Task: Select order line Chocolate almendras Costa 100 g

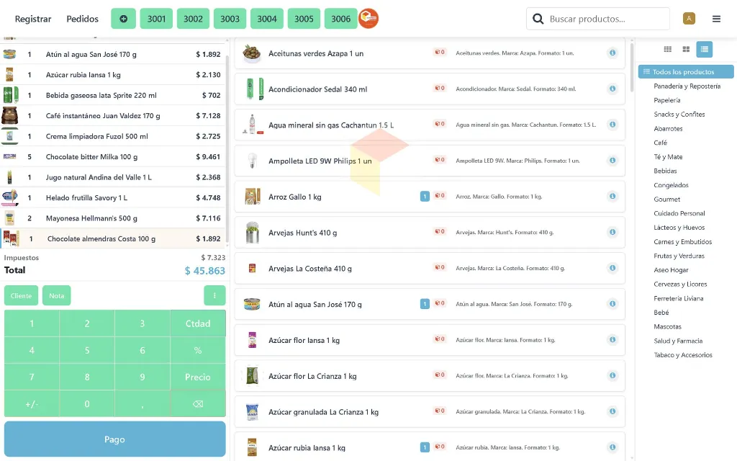Action: [x=113, y=238]
